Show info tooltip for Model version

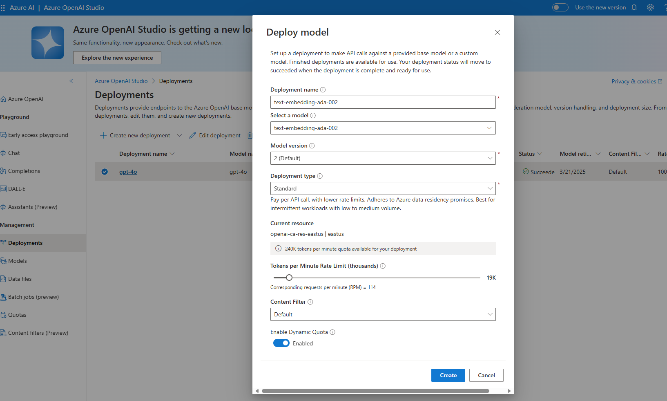click(312, 146)
